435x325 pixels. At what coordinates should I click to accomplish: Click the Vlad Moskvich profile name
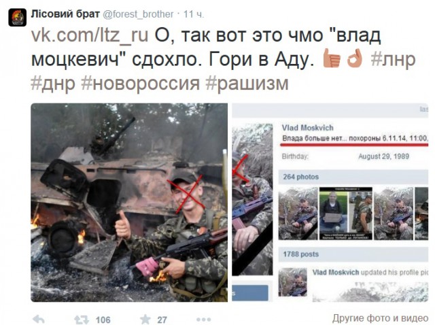[308, 128]
